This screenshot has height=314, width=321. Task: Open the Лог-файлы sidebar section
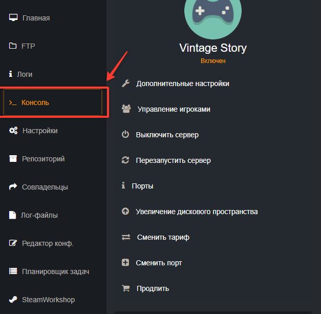[x=39, y=215]
